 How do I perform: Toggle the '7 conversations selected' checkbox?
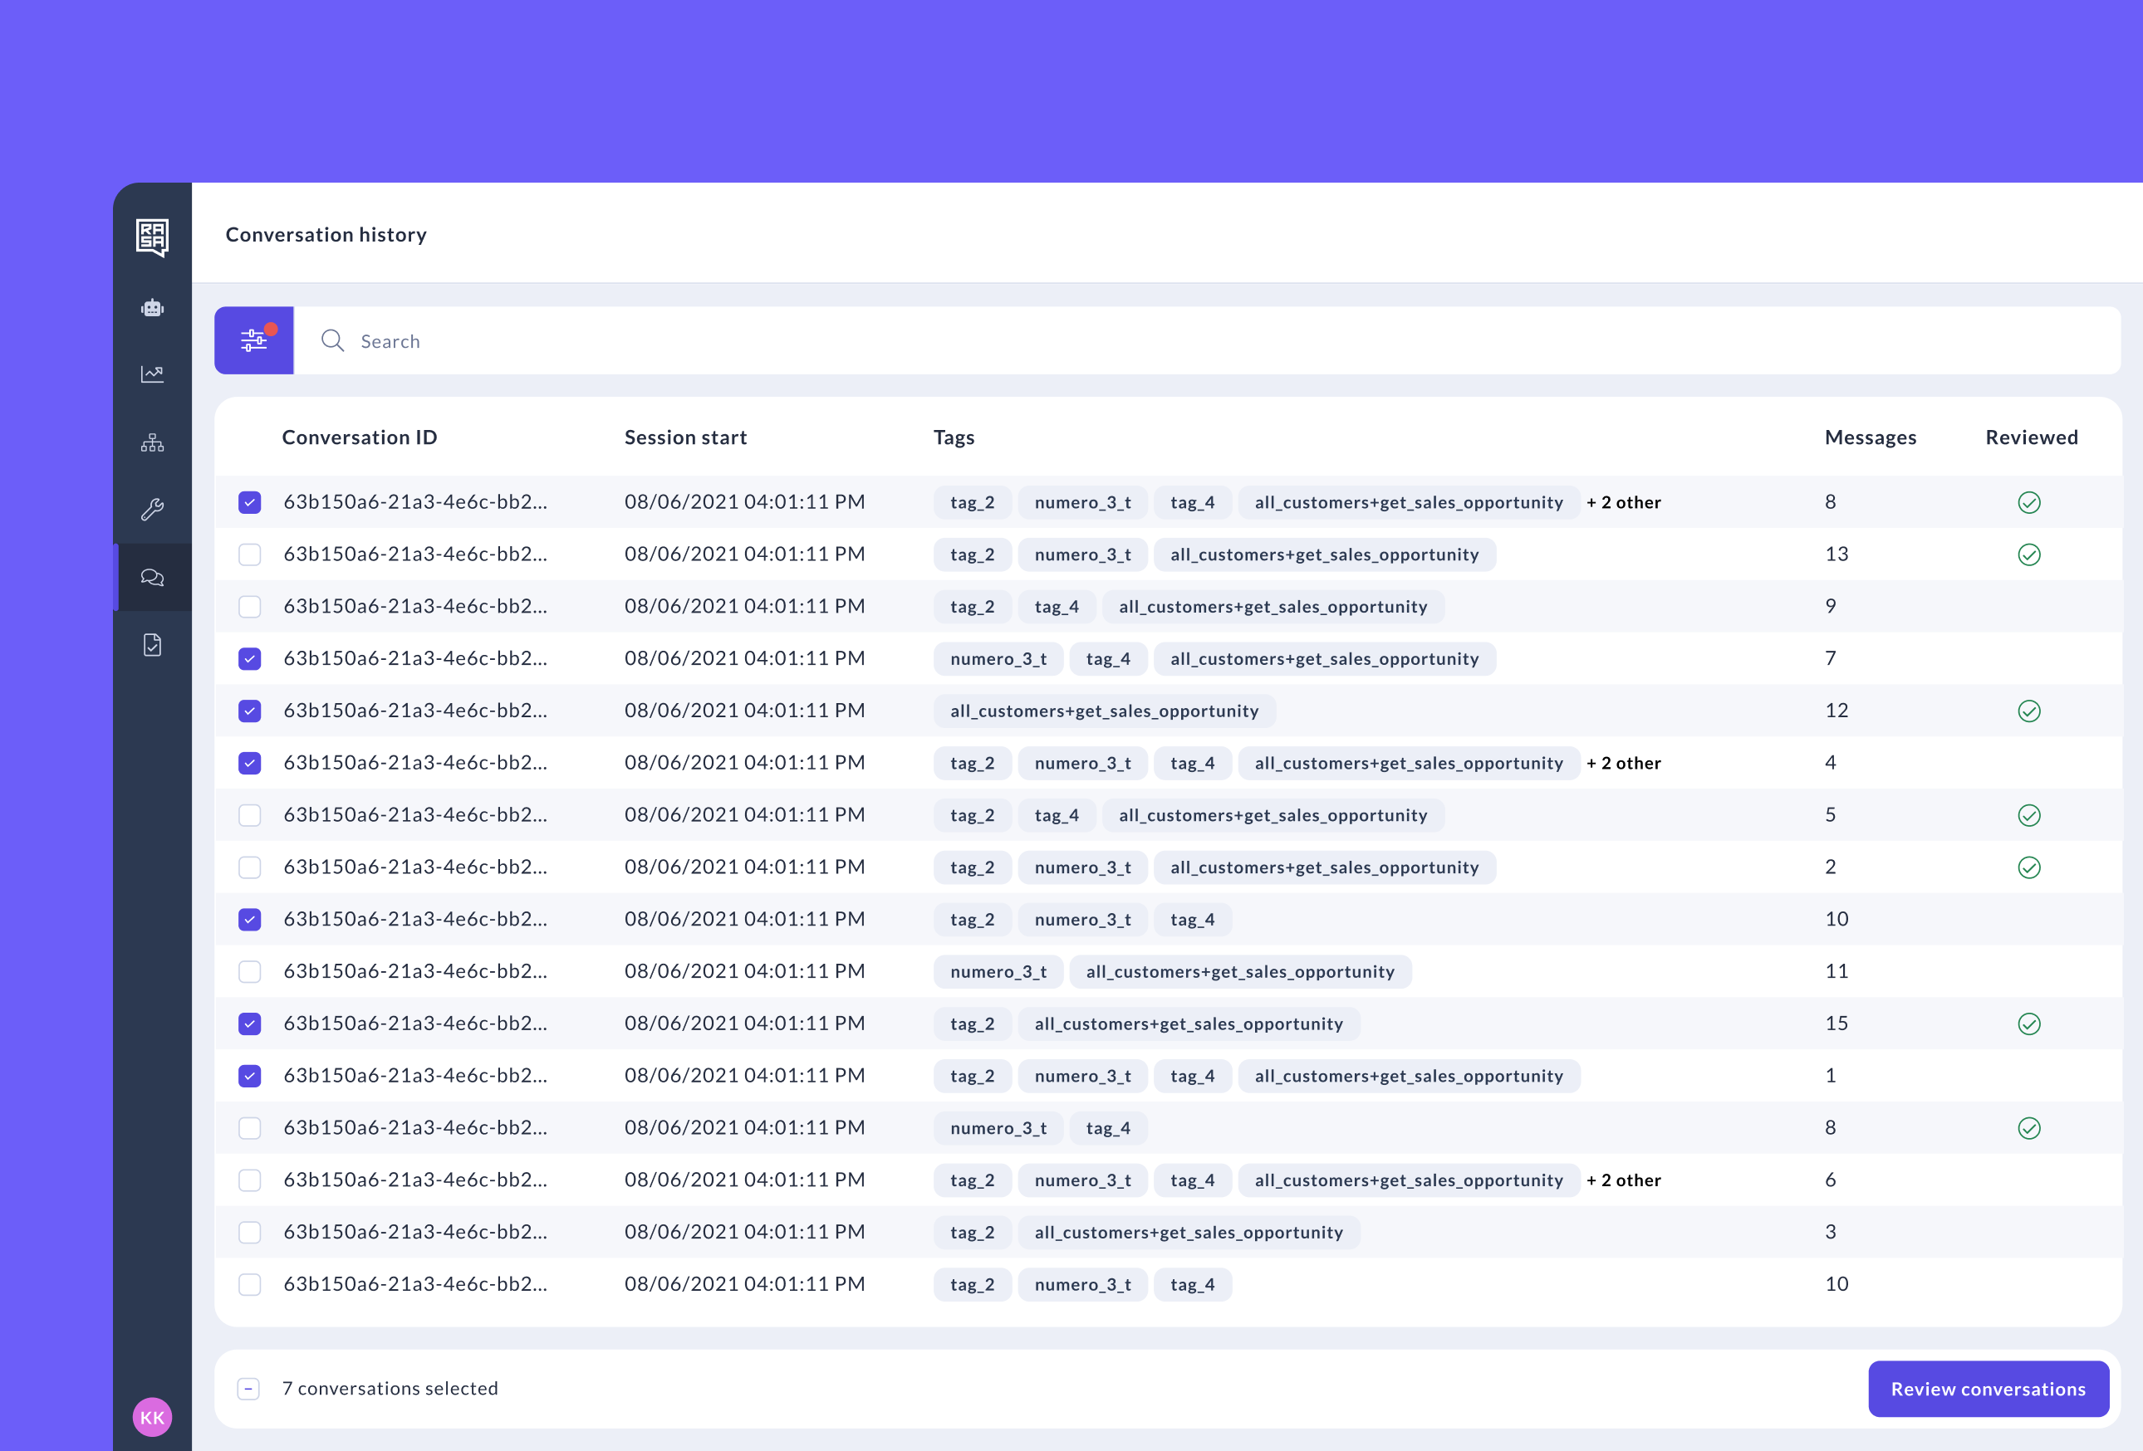coord(249,1389)
